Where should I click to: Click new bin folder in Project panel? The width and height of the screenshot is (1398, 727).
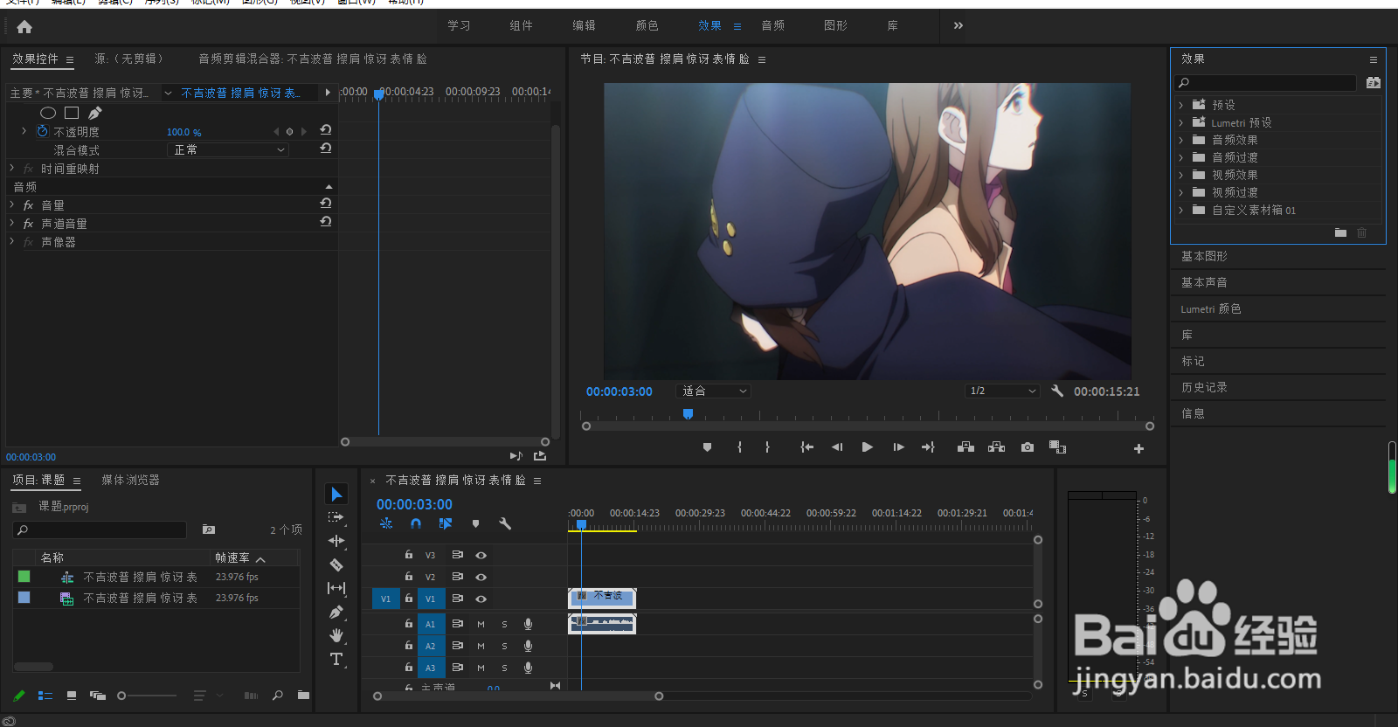point(303,696)
